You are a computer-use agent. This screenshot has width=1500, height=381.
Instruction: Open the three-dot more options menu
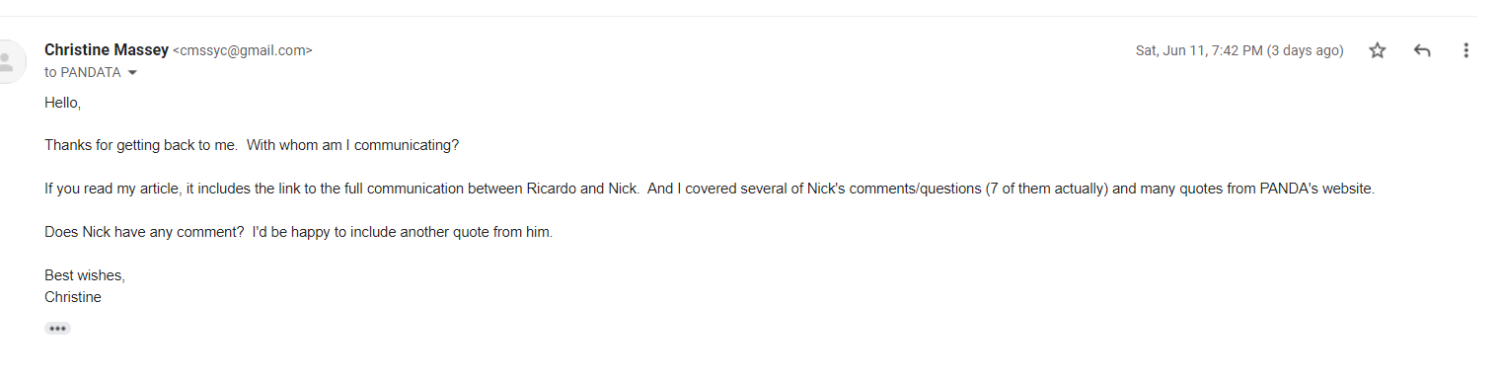pyautogui.click(x=1465, y=50)
